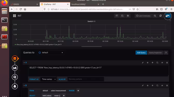This screenshot has width=174, height=97.
Task: Grab the panel resize handle bar below the graph
Action: (x=92, y=46)
